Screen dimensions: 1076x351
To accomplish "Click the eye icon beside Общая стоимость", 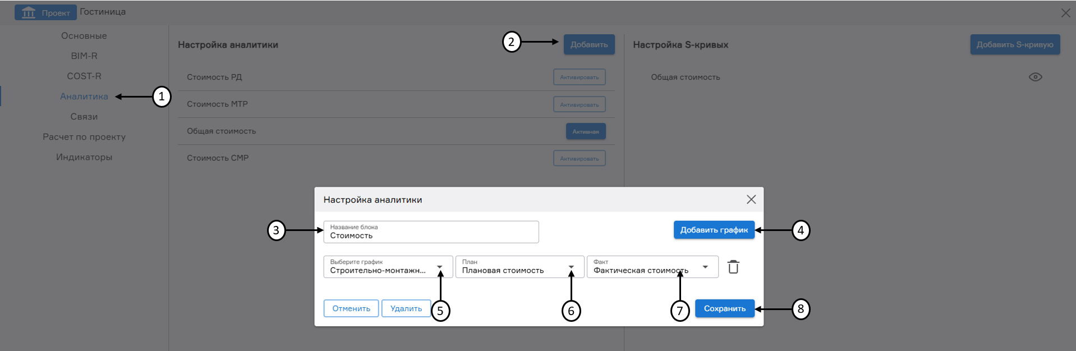I will [x=1035, y=77].
